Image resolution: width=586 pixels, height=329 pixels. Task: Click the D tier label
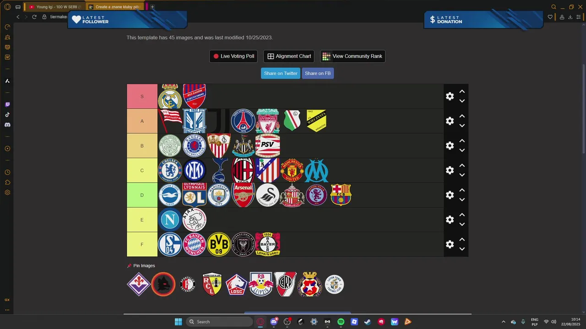coord(142,195)
